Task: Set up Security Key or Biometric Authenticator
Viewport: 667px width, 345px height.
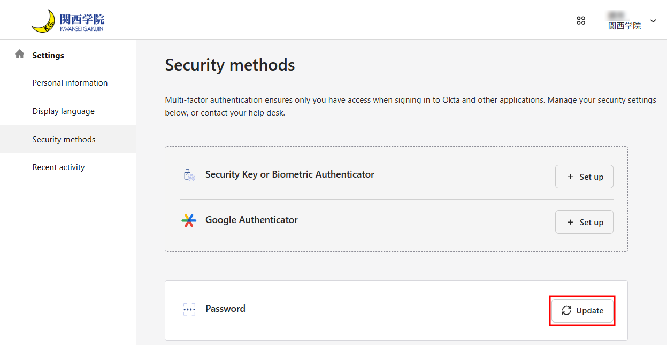Action: (x=584, y=177)
